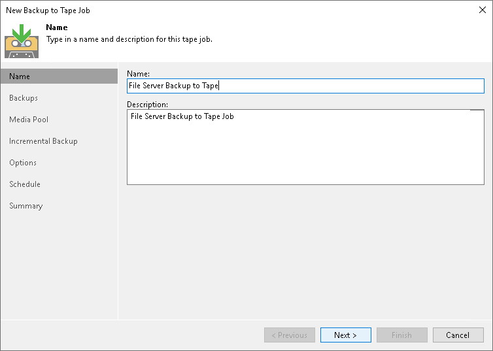This screenshot has height=351, width=493.
Task: Jump to the Options wizard step
Action: [x=23, y=163]
